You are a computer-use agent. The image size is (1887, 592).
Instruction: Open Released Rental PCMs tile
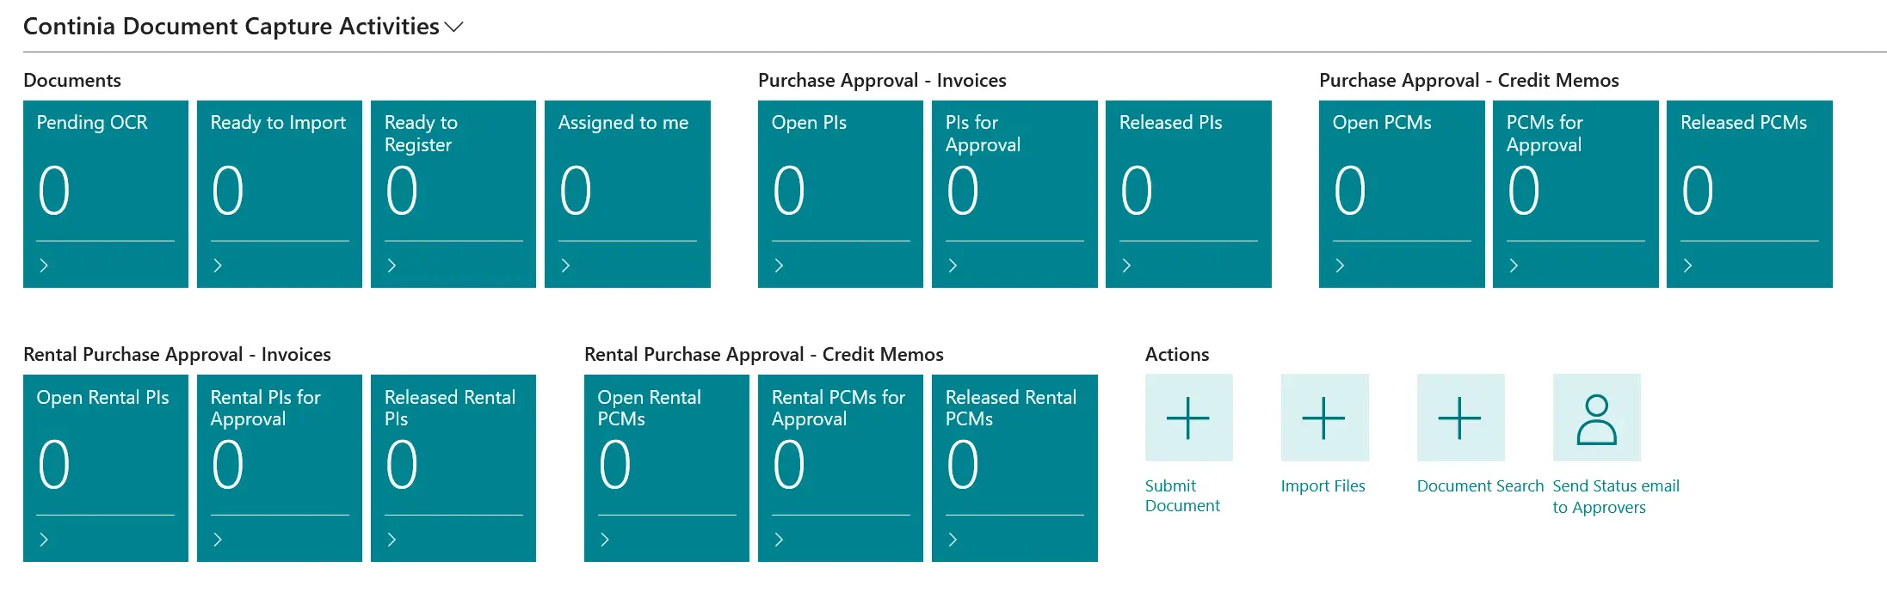(x=1014, y=467)
